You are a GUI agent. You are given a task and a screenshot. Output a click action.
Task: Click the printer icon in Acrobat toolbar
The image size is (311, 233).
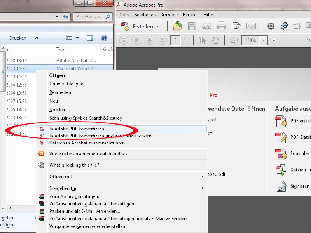coord(221,26)
